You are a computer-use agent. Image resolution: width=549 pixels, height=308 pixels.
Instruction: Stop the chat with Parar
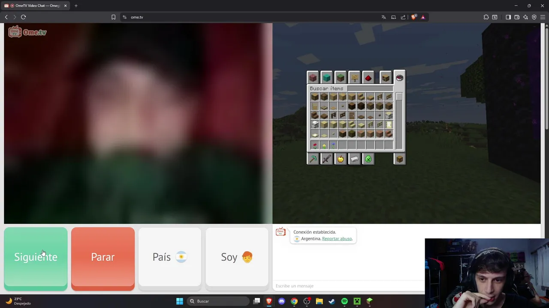tap(103, 259)
